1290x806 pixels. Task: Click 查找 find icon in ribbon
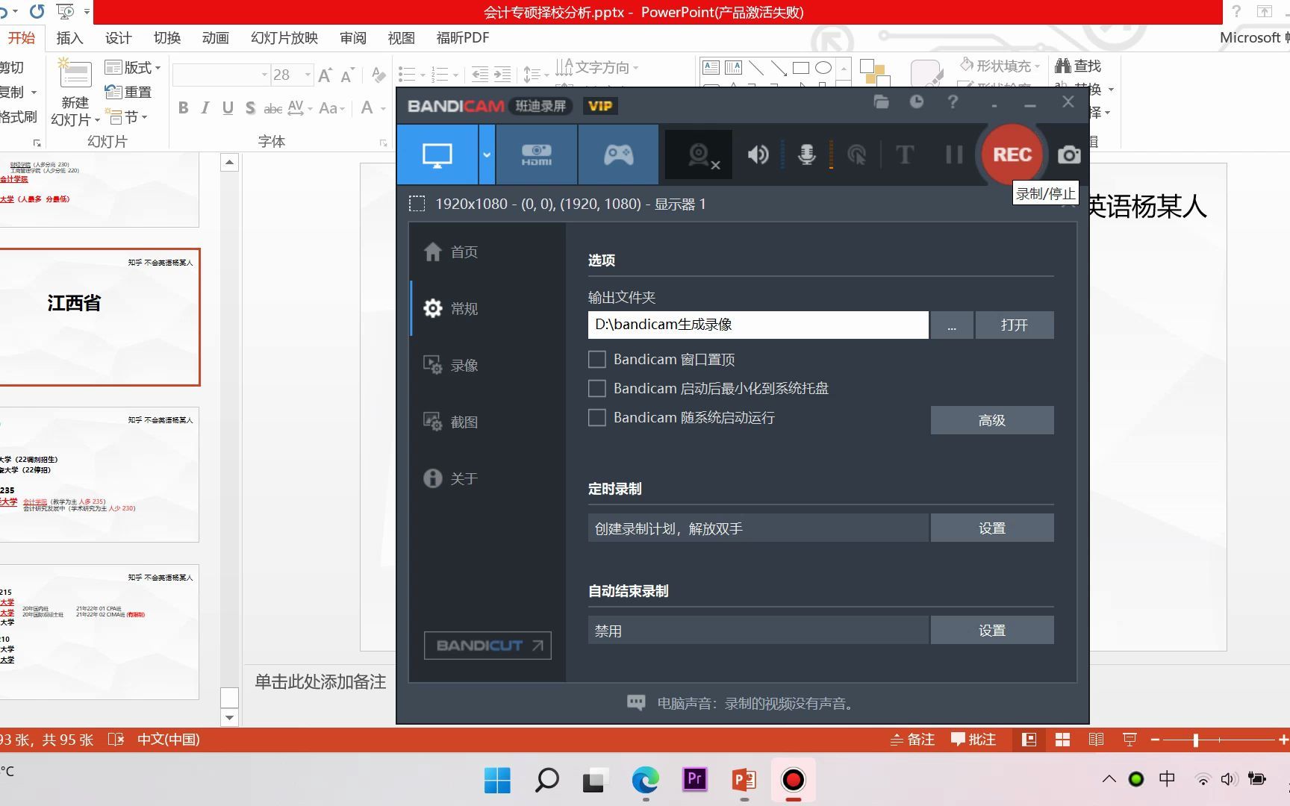pyautogui.click(x=1078, y=66)
